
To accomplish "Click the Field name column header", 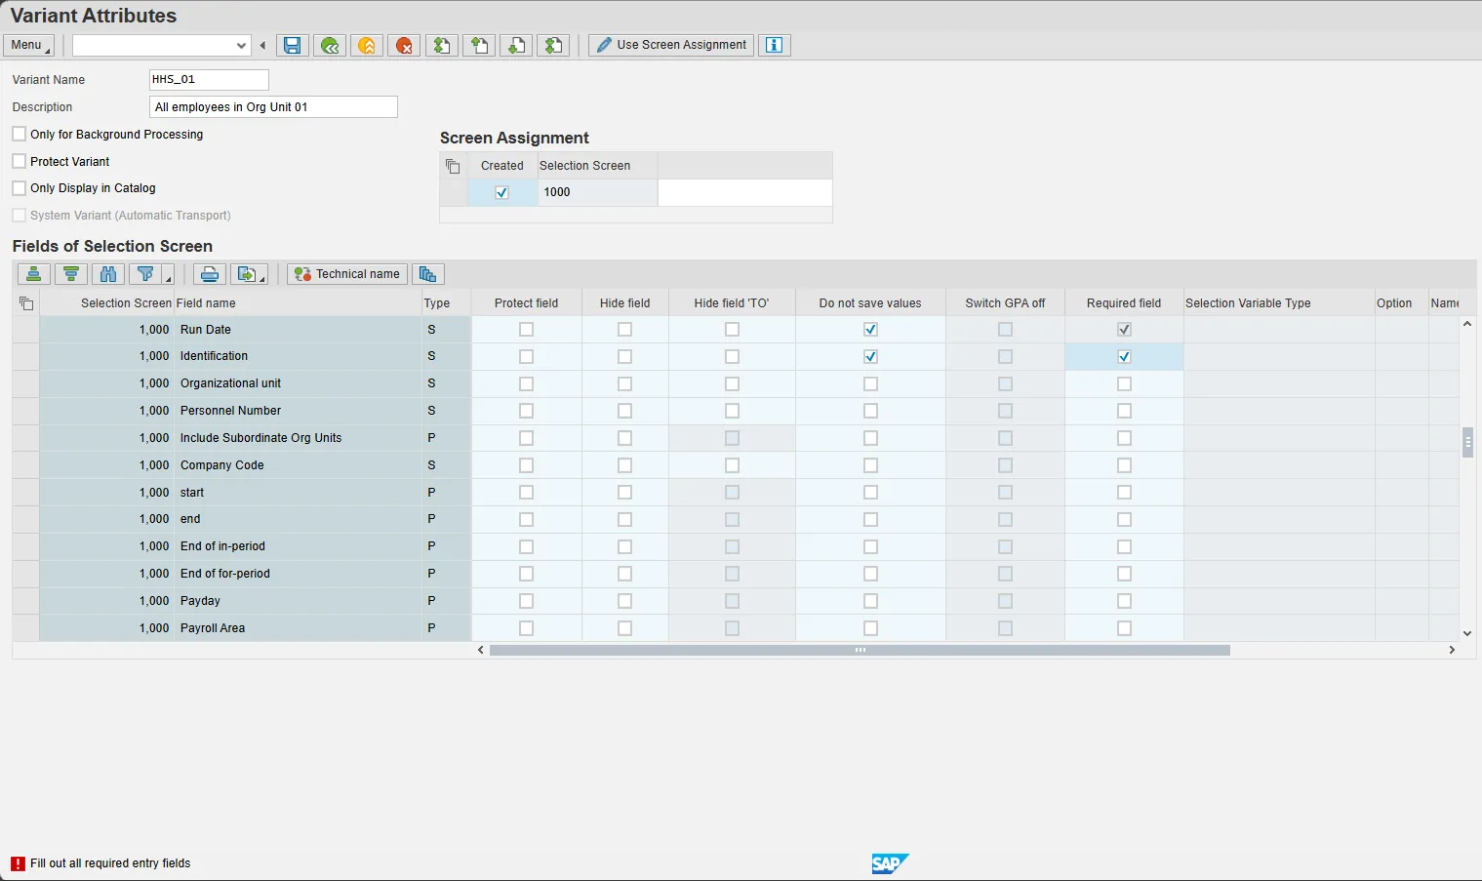I will tap(206, 303).
